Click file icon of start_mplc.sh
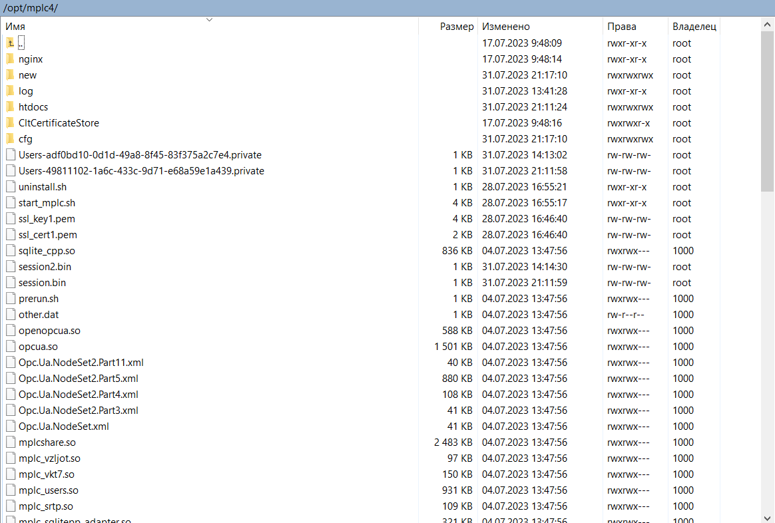Screen dimensions: 775x523 [11, 203]
